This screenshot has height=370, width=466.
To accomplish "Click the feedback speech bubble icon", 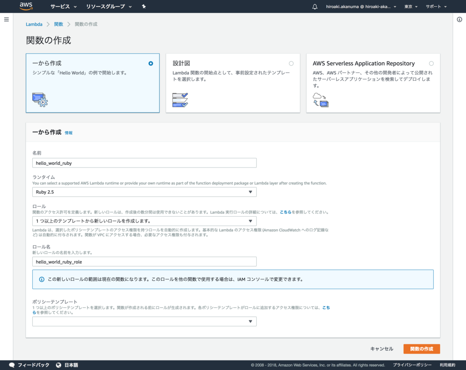I will pyautogui.click(x=12, y=365).
